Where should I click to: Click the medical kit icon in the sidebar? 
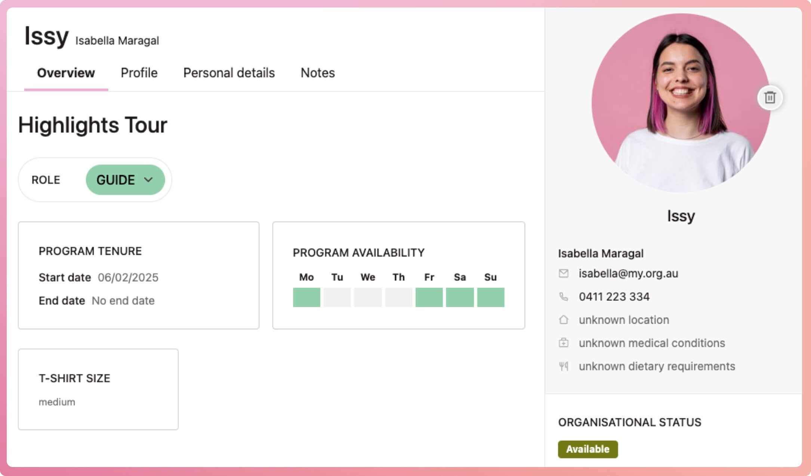point(564,343)
